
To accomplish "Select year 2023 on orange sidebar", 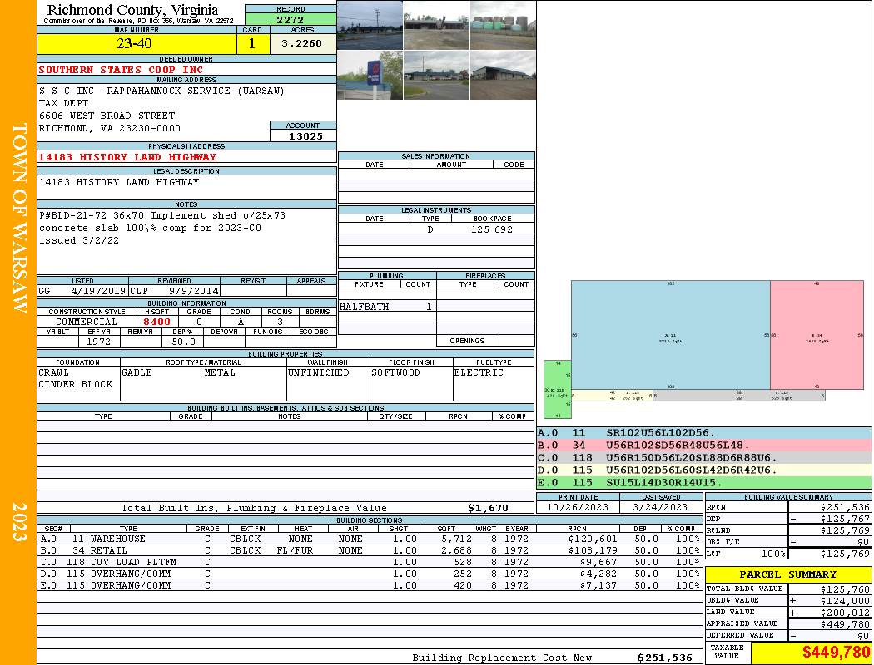I will click(x=19, y=521).
